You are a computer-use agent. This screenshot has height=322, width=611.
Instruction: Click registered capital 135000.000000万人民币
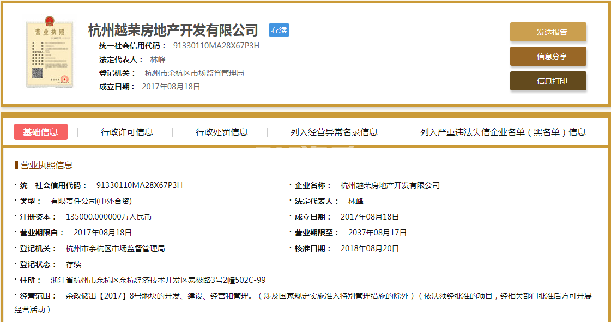(x=108, y=217)
